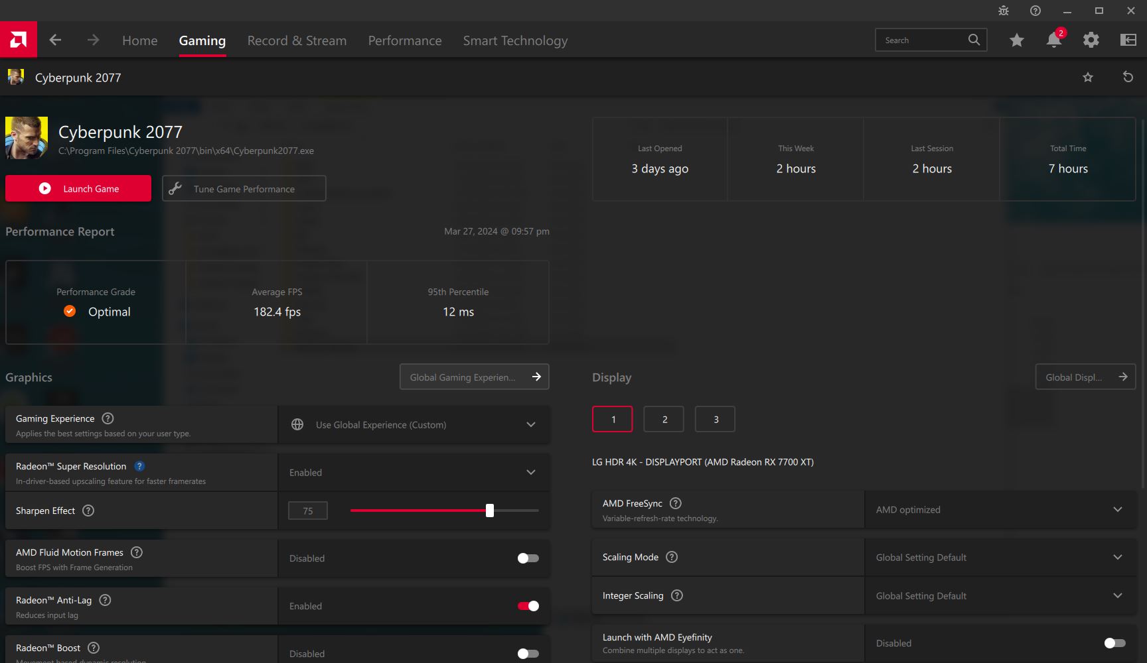Show help for AMD Fluid Motion Frames
This screenshot has height=663, width=1147.
click(137, 552)
